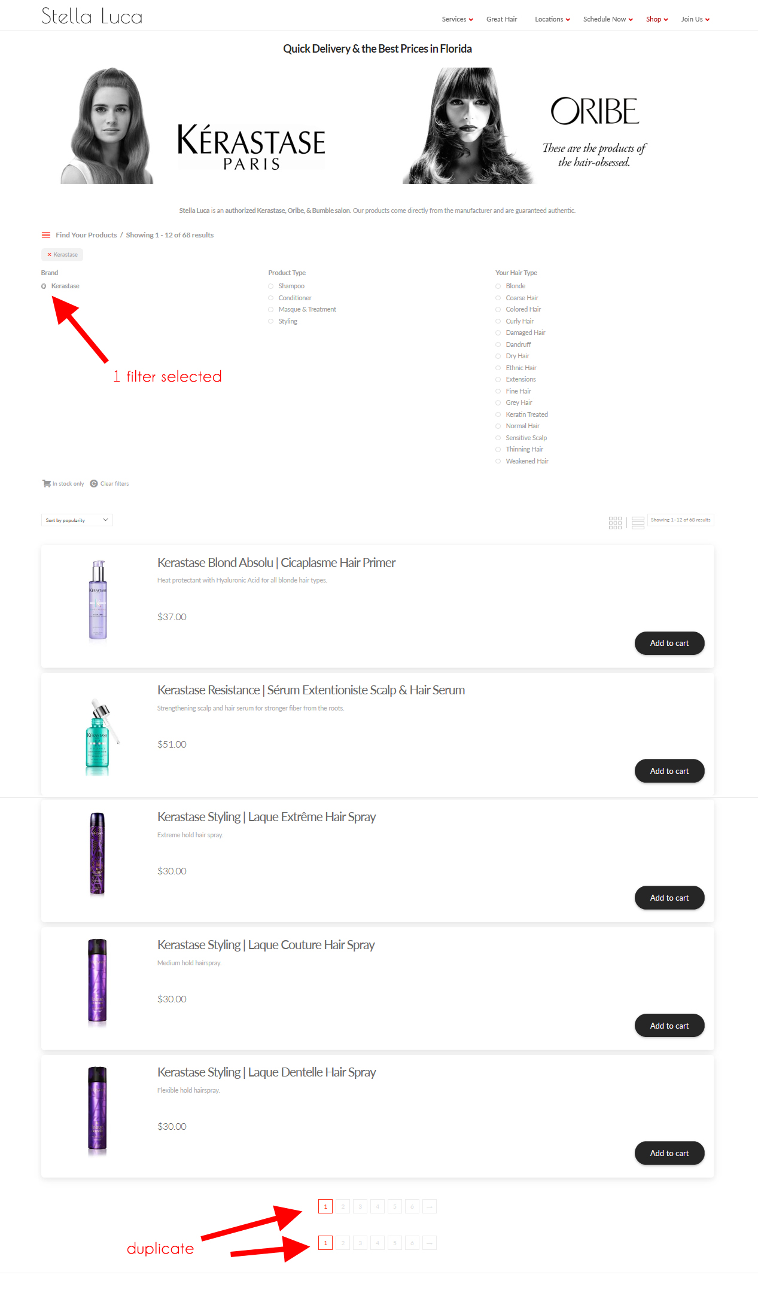This screenshot has width=758, height=1293.
Task: Open Laque Couture Hair Spray product link
Action: (x=266, y=945)
